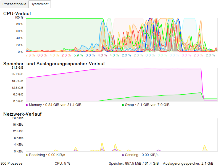Click the dark red 4.0 % CPU value

(102, 55)
